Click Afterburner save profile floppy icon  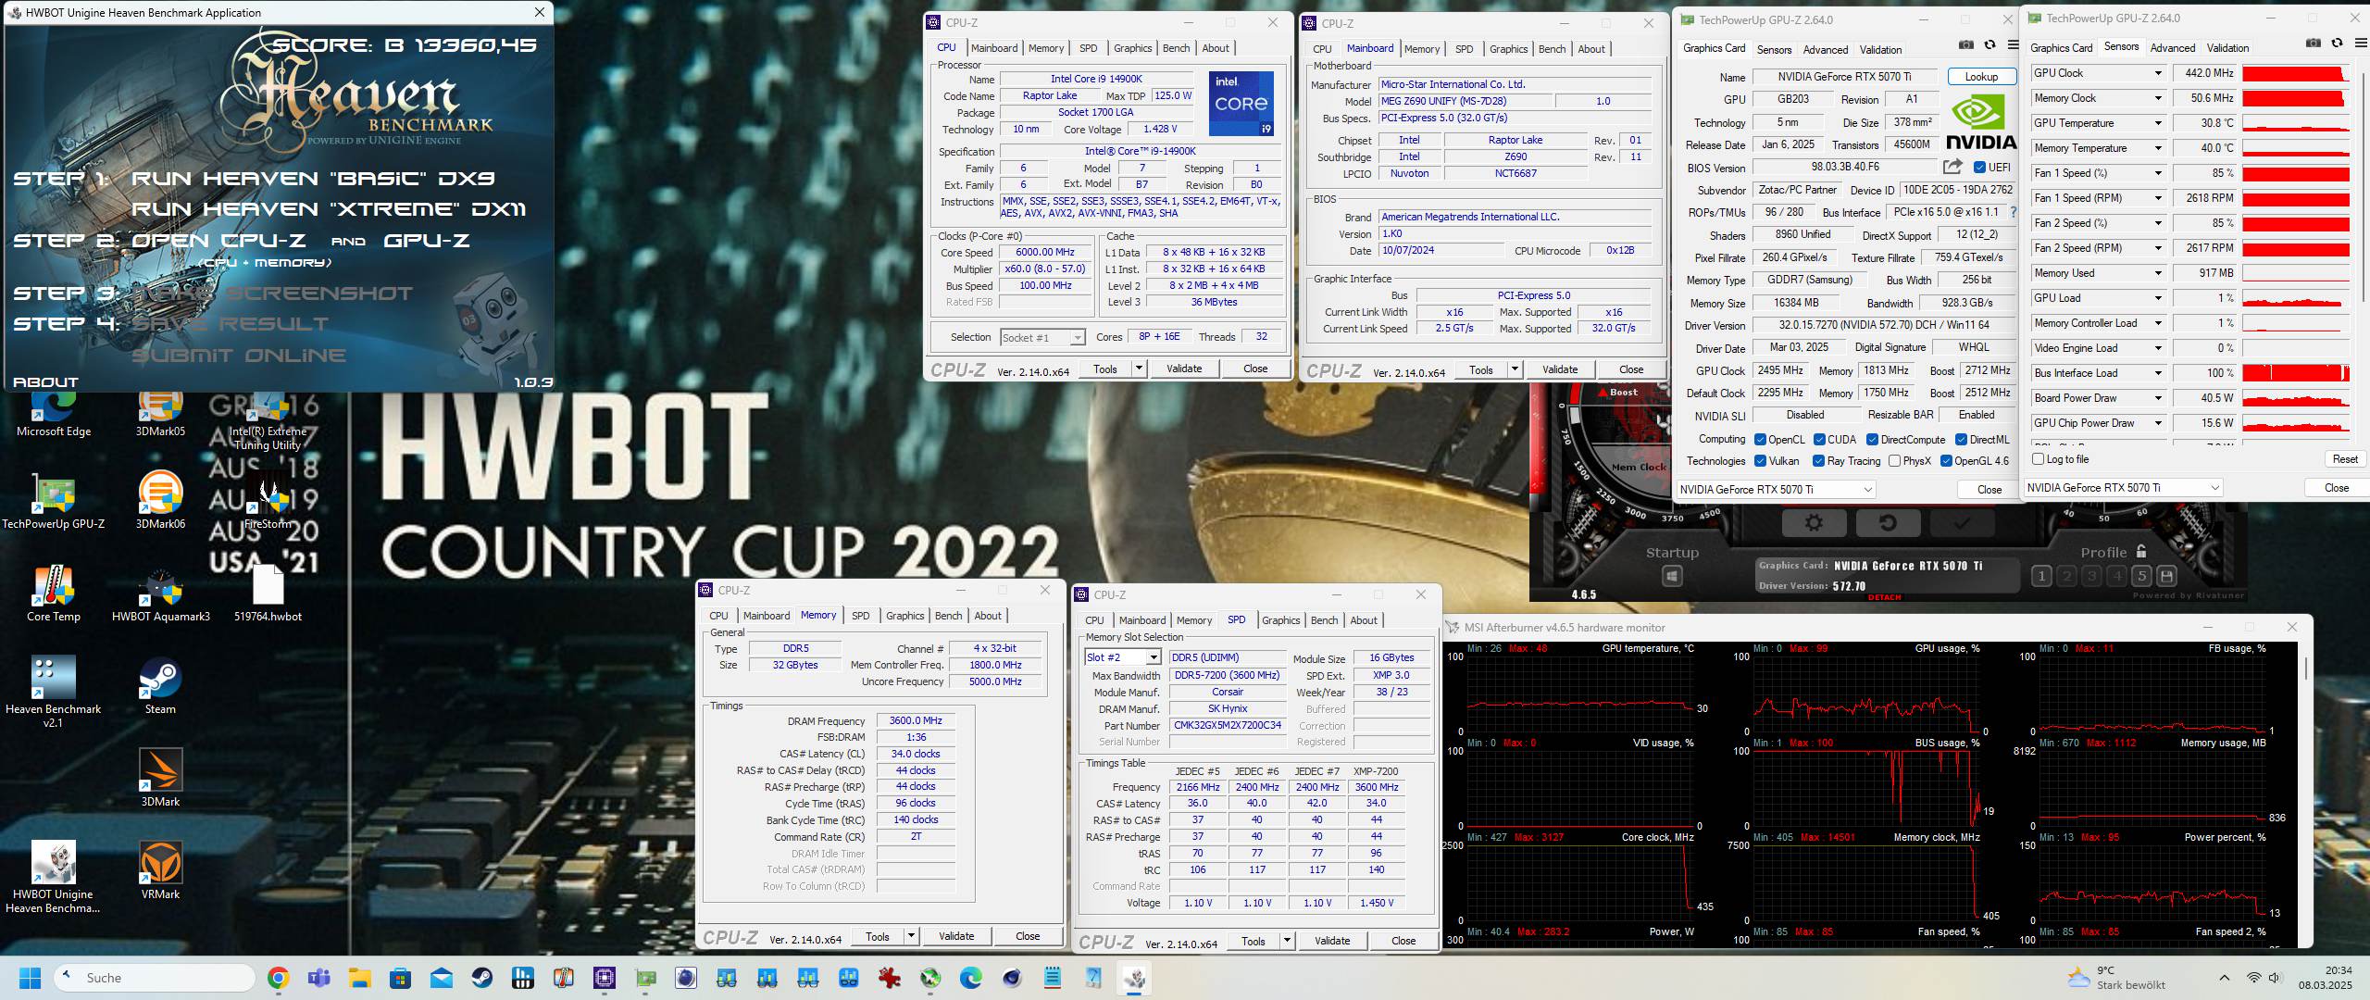click(2166, 576)
